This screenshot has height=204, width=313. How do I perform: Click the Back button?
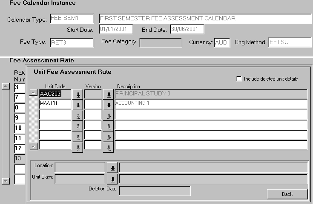287,194
